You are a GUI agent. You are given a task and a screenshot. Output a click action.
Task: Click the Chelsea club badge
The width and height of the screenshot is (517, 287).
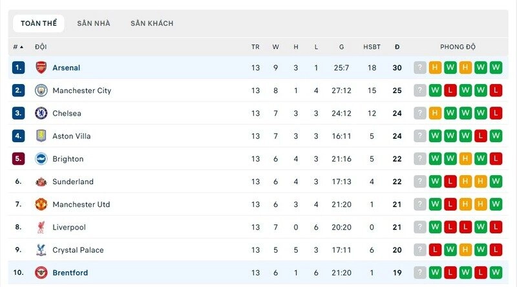(x=41, y=113)
